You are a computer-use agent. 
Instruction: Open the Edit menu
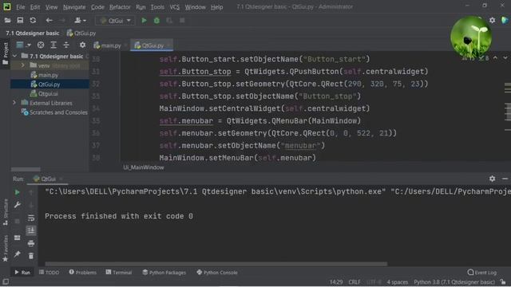pos(35,7)
